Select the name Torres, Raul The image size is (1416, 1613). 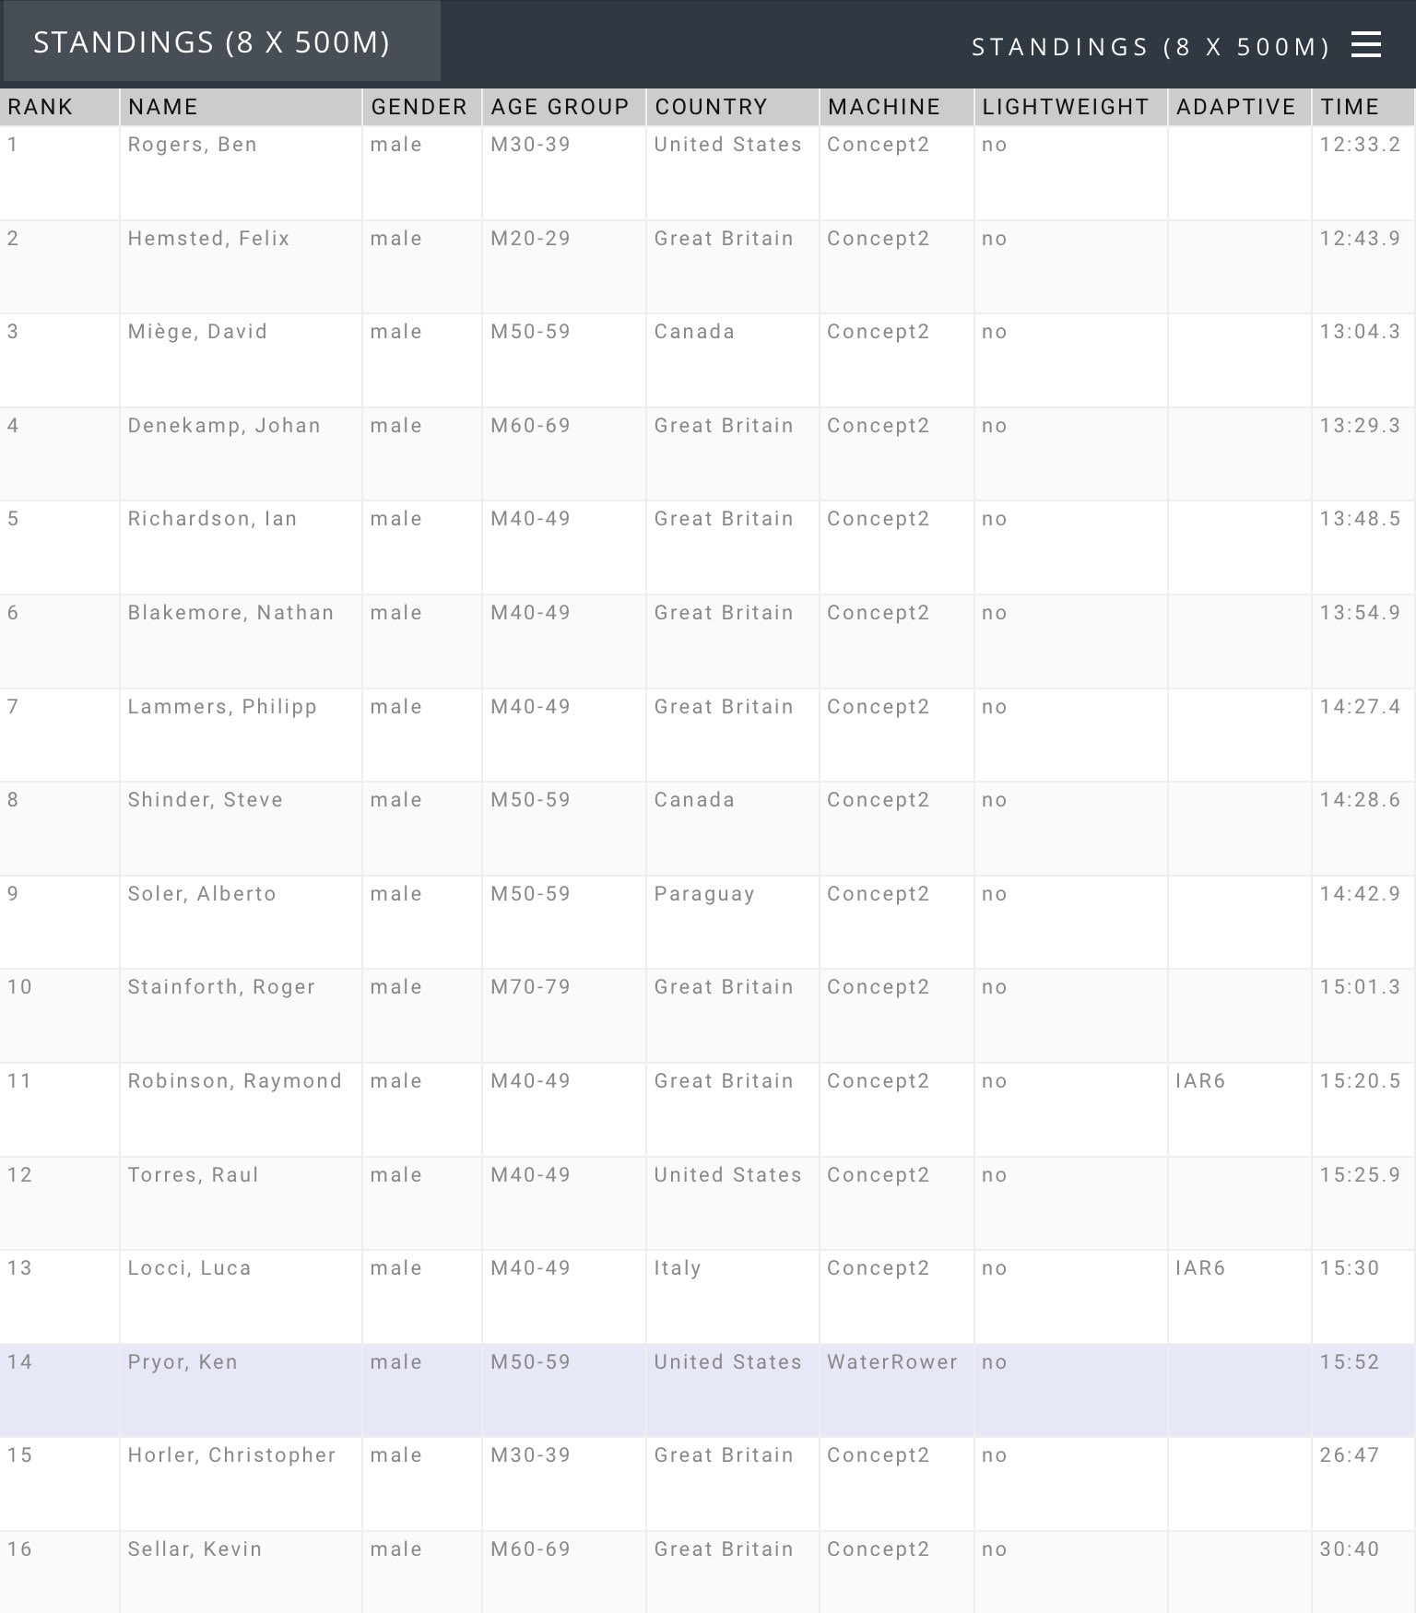point(193,1175)
